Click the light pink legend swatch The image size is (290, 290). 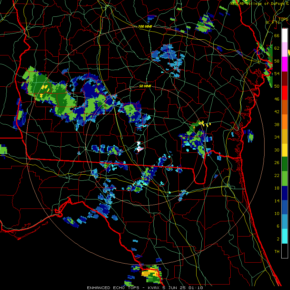pyautogui.click(x=285, y=49)
